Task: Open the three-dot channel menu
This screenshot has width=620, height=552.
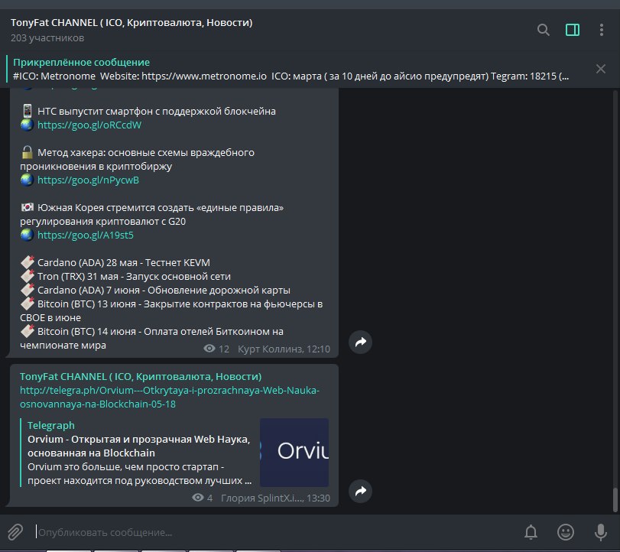Action: pos(602,30)
